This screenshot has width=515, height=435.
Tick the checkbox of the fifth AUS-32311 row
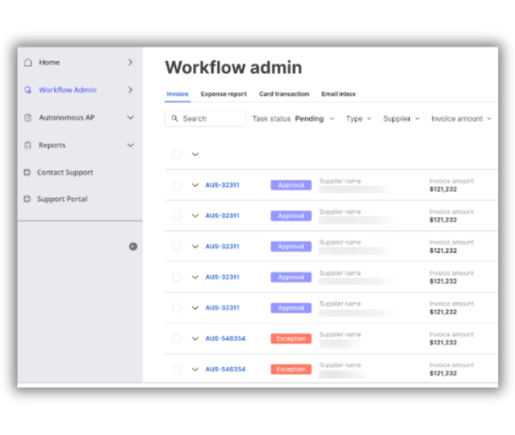(x=177, y=308)
